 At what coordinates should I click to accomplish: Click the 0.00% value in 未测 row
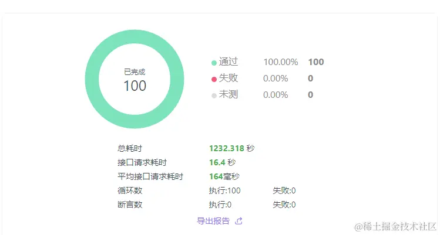coord(276,95)
